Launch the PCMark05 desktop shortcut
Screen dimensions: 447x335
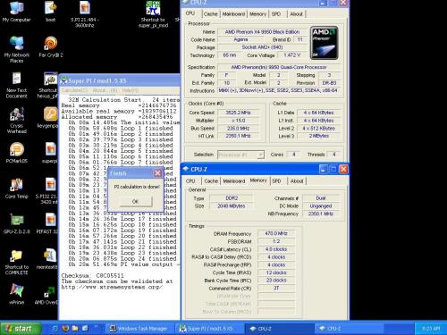pyautogui.click(x=17, y=153)
